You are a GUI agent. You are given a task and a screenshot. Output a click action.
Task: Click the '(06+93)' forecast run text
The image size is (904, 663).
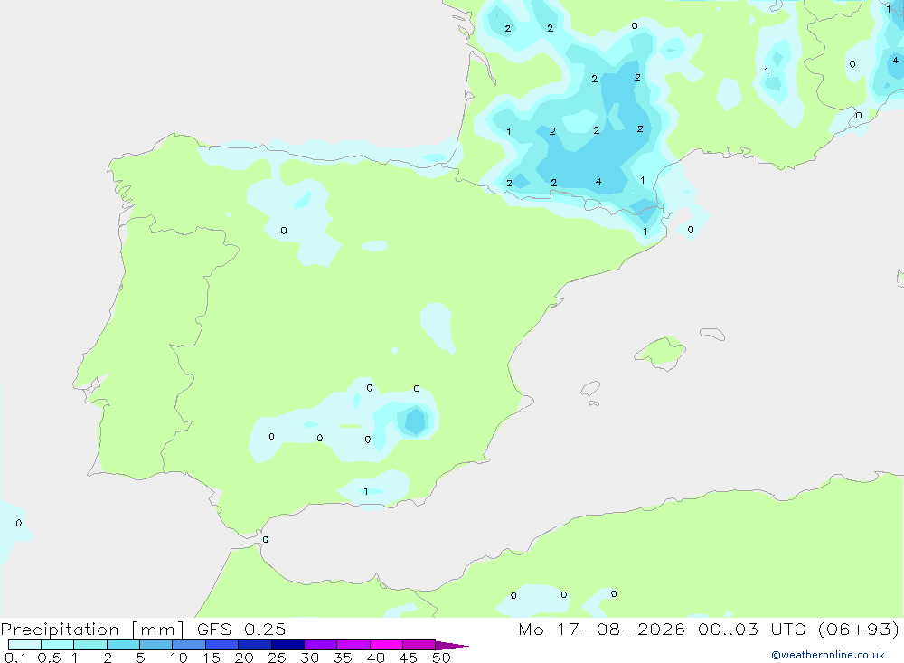(859, 630)
